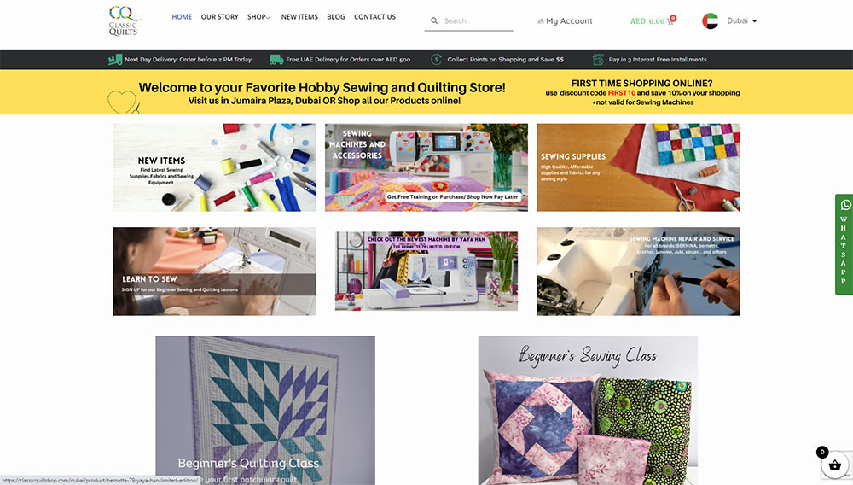Screen dimensions: 853x485
Task: Expand the SHOP dropdown menu
Action: (x=259, y=17)
